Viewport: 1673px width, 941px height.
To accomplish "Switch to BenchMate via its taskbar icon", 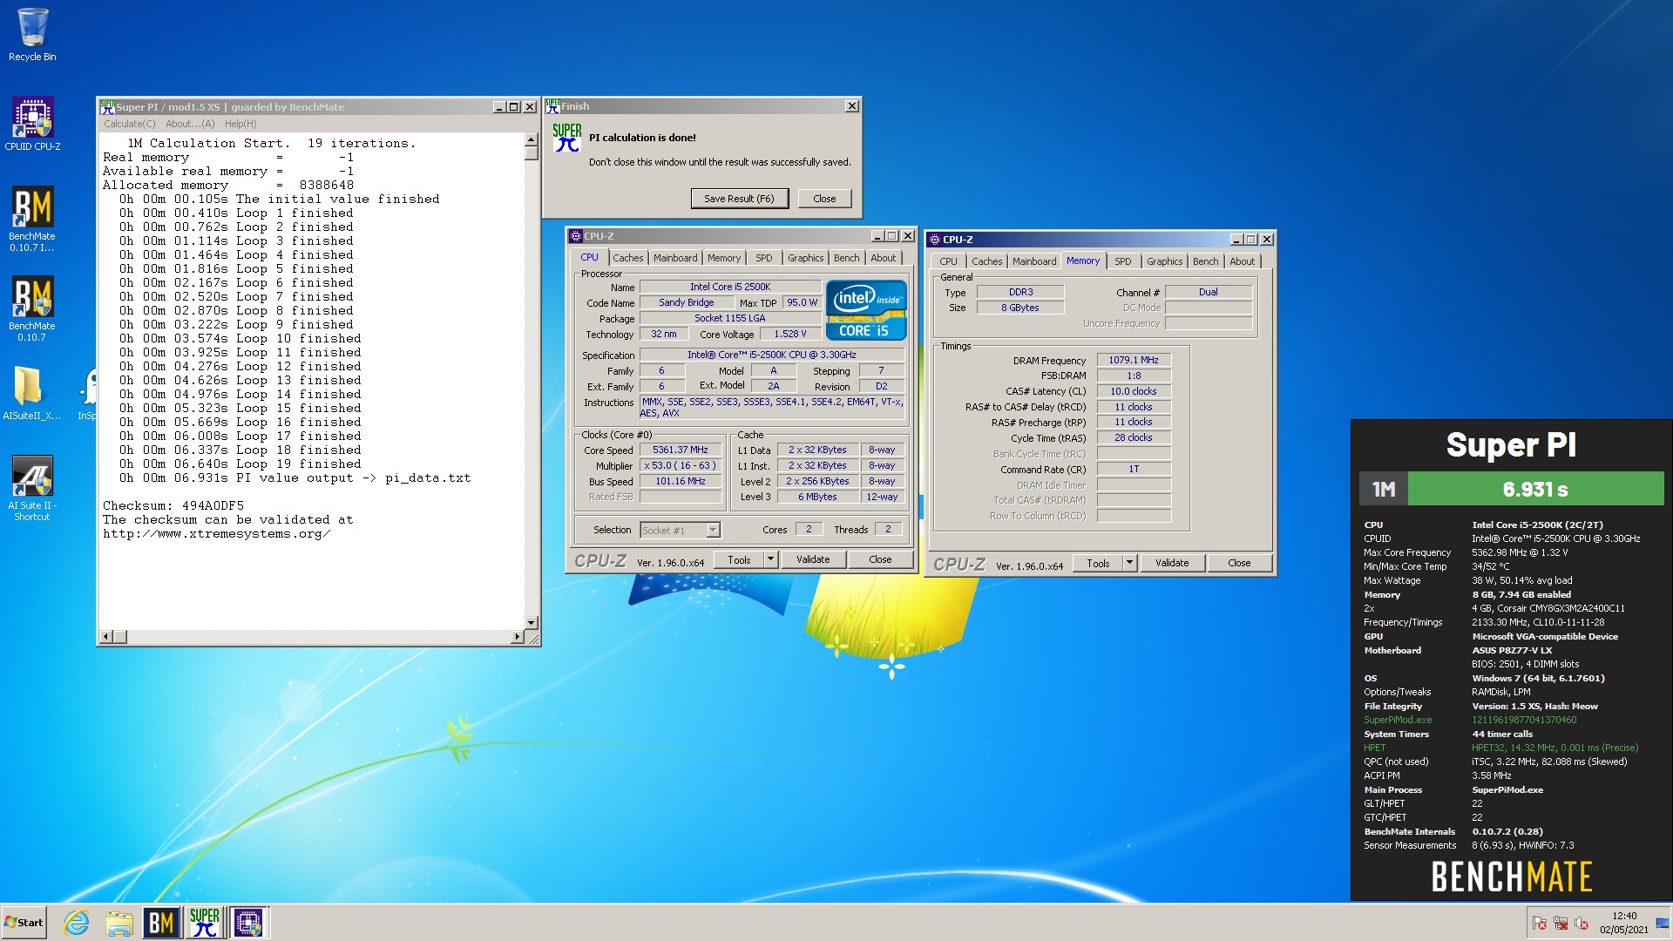I will tap(161, 923).
